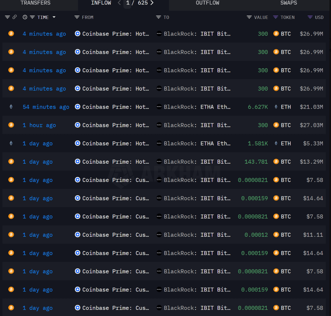
Task: Click ETH token icon in $5.33M row
Action: pos(276,143)
